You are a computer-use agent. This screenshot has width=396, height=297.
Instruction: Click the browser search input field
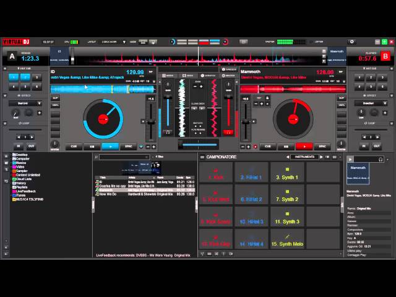[x=124, y=157]
